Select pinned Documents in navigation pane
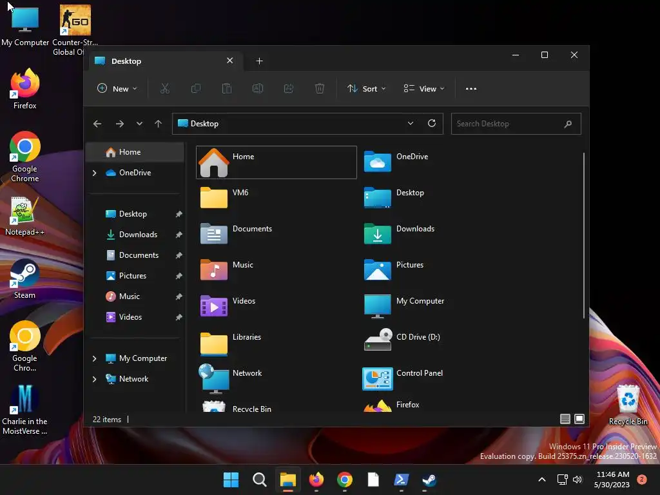The image size is (660, 495). 135,255
